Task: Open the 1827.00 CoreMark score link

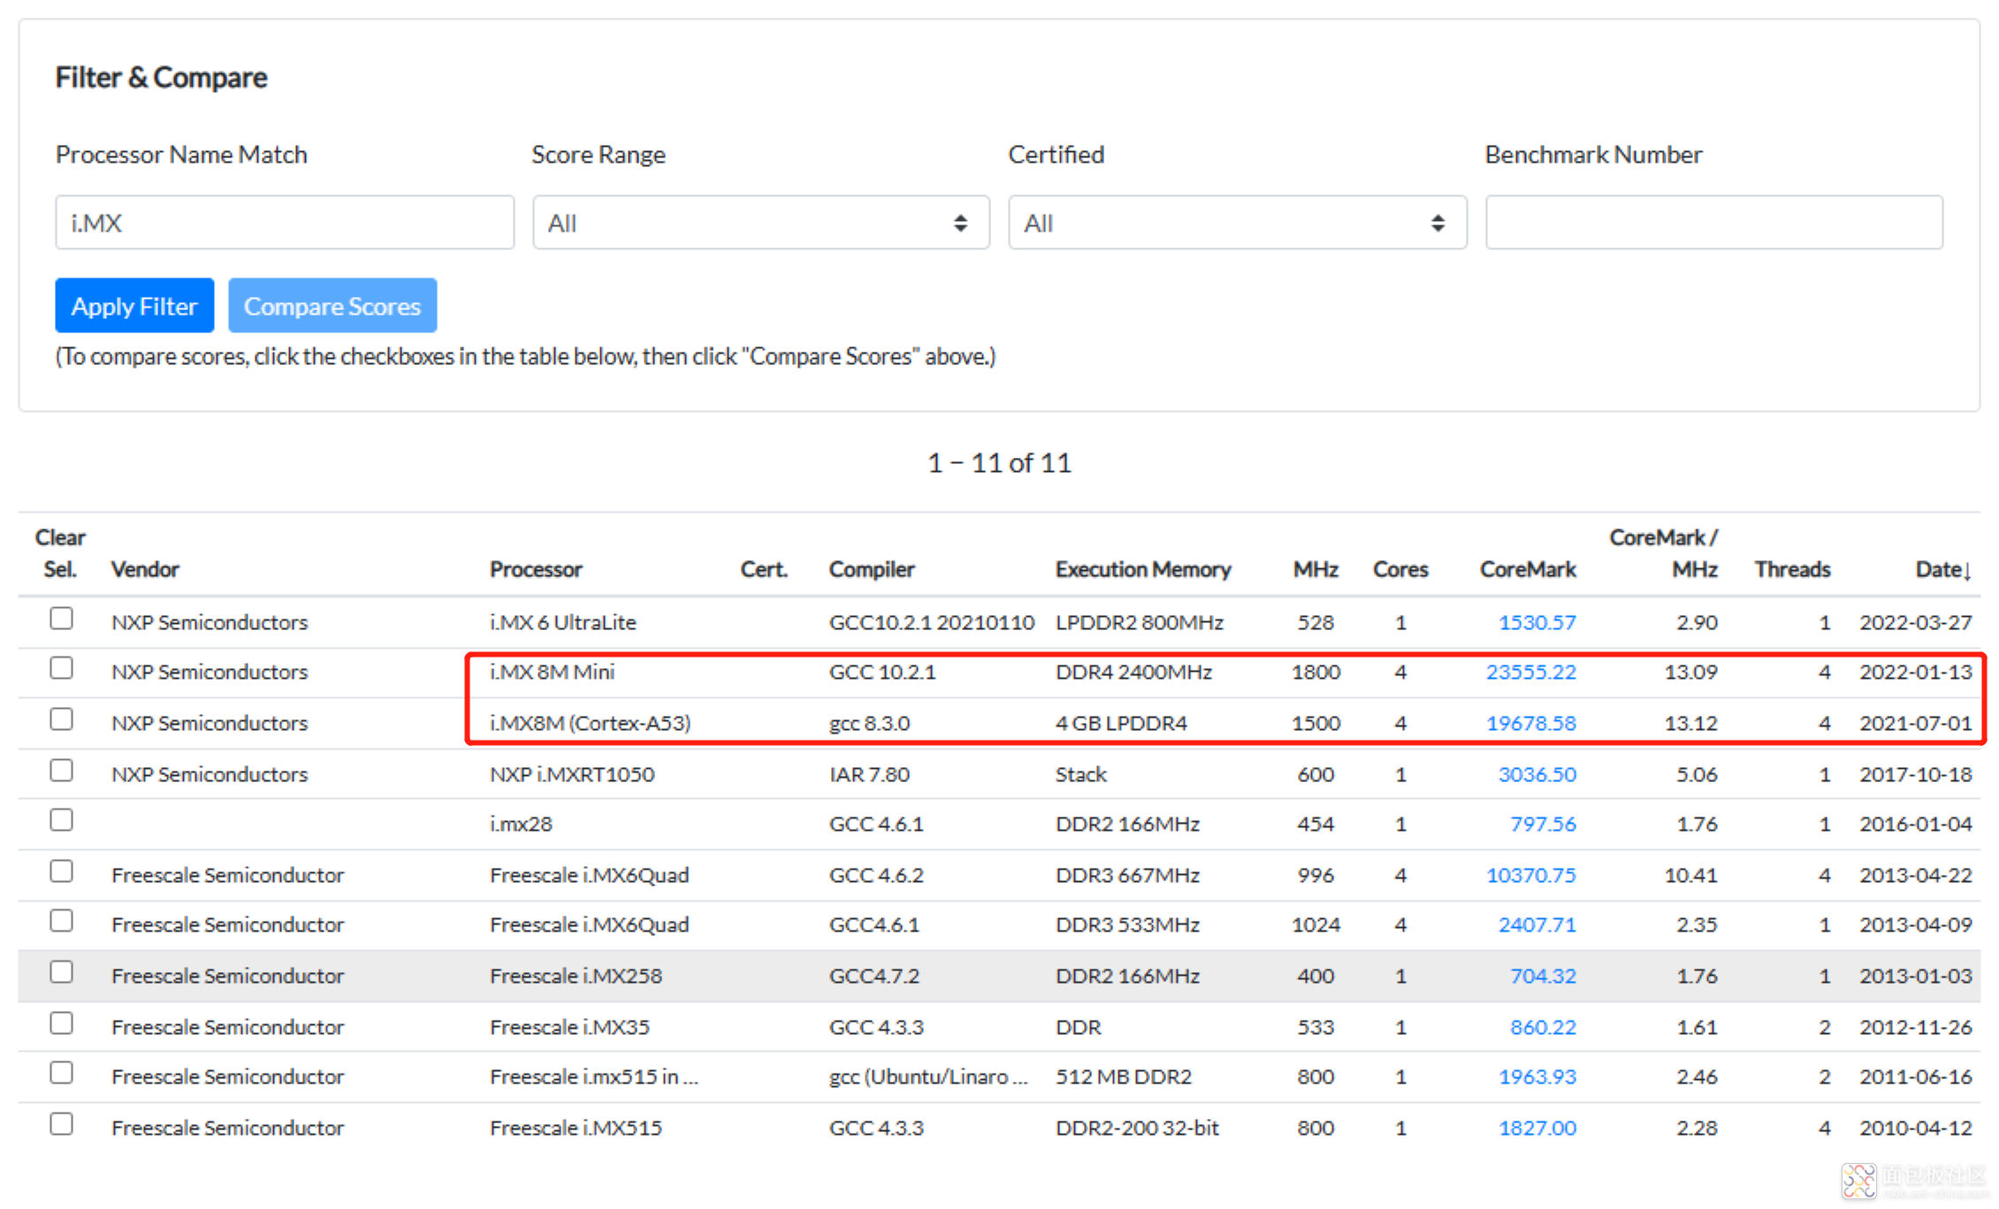Action: click(x=1537, y=1128)
